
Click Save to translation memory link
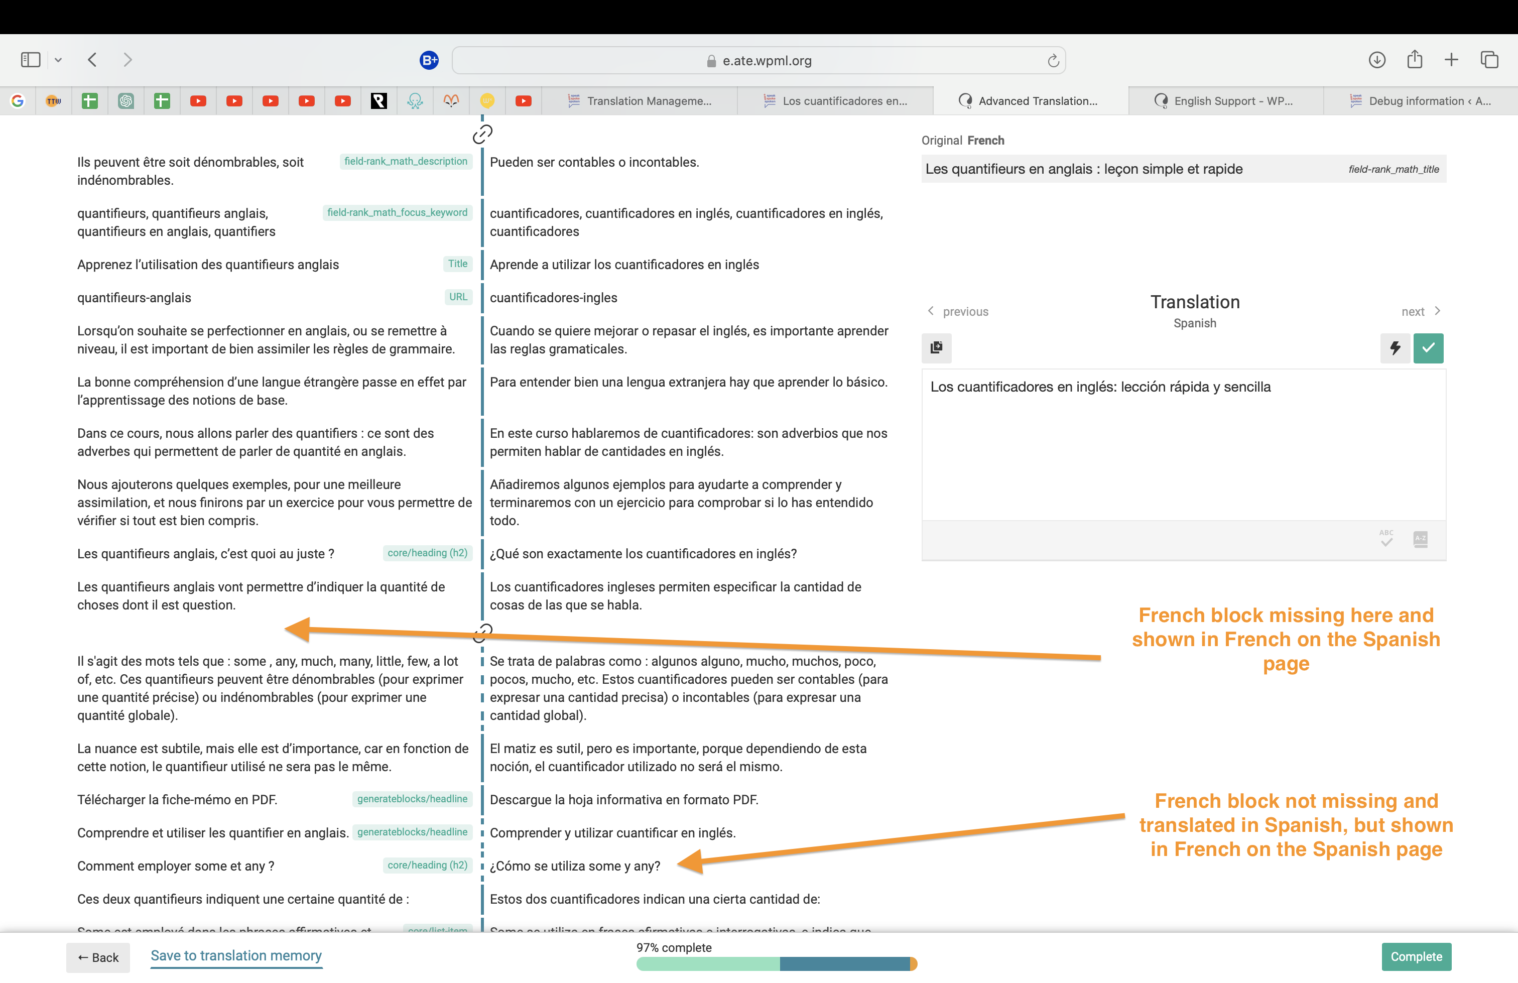[x=236, y=955]
